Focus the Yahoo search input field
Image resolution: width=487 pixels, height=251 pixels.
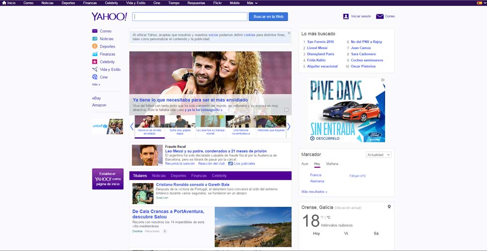point(190,16)
